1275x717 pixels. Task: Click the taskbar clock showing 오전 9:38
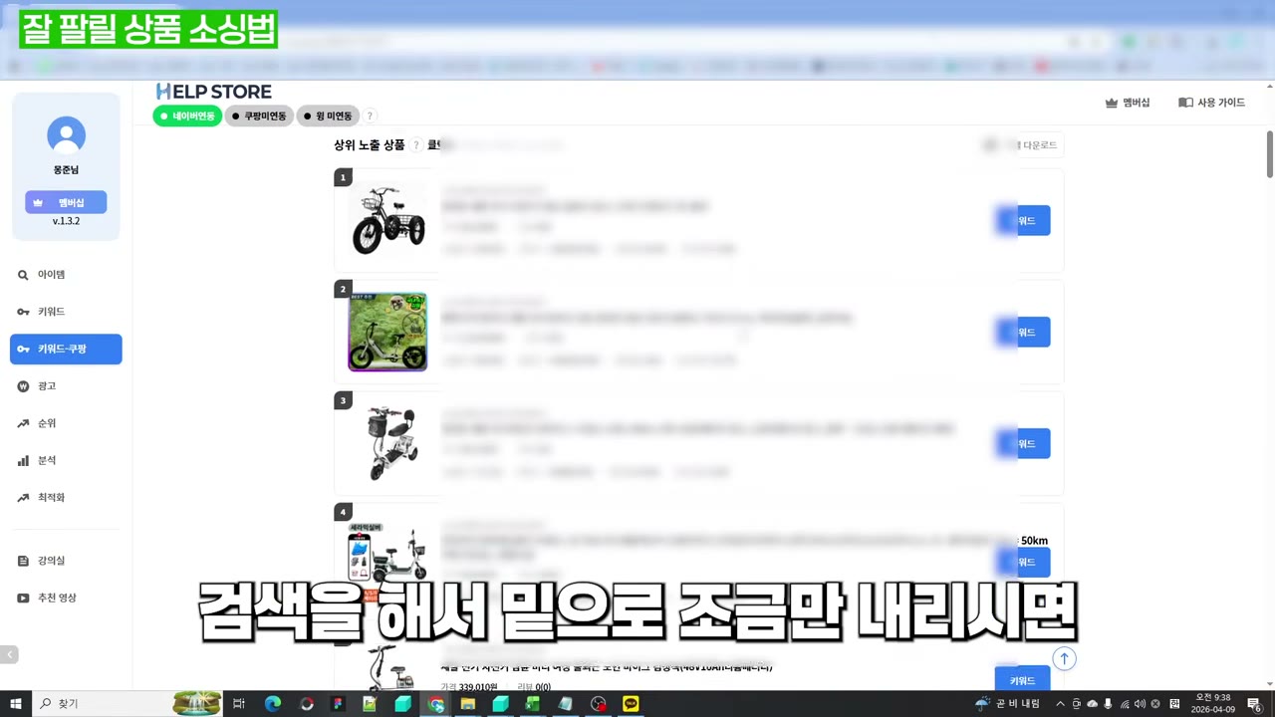click(1213, 704)
